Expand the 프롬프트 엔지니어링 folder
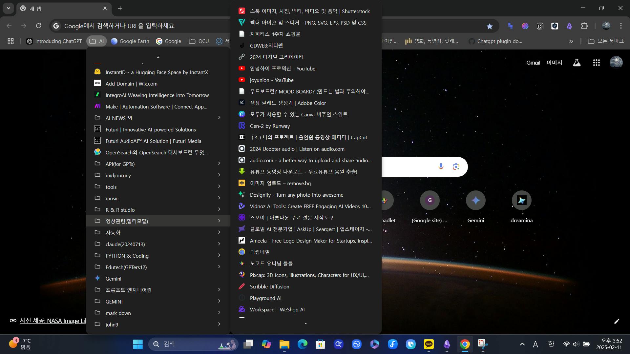This screenshot has width=630, height=354. [158, 290]
